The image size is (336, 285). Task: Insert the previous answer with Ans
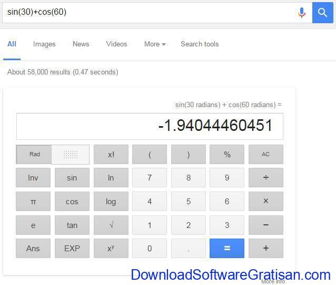pyautogui.click(x=33, y=248)
